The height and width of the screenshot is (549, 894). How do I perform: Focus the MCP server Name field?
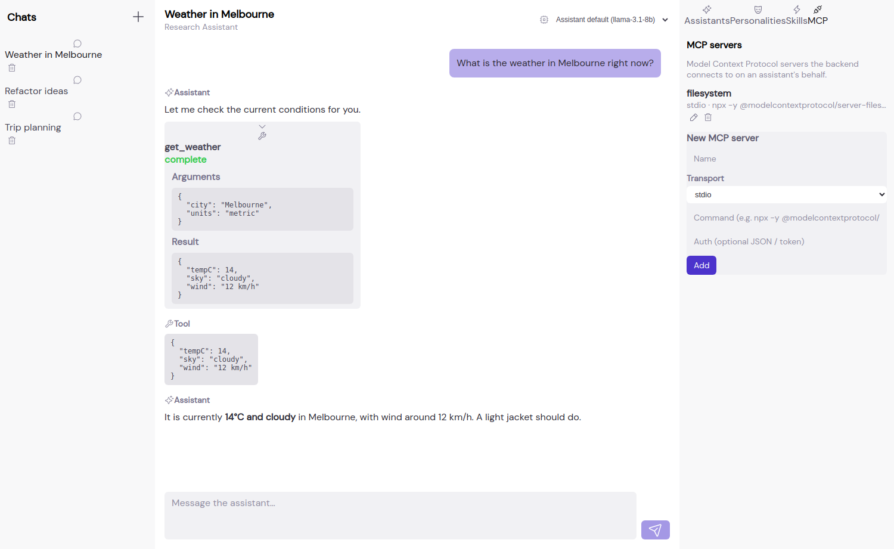point(787,159)
